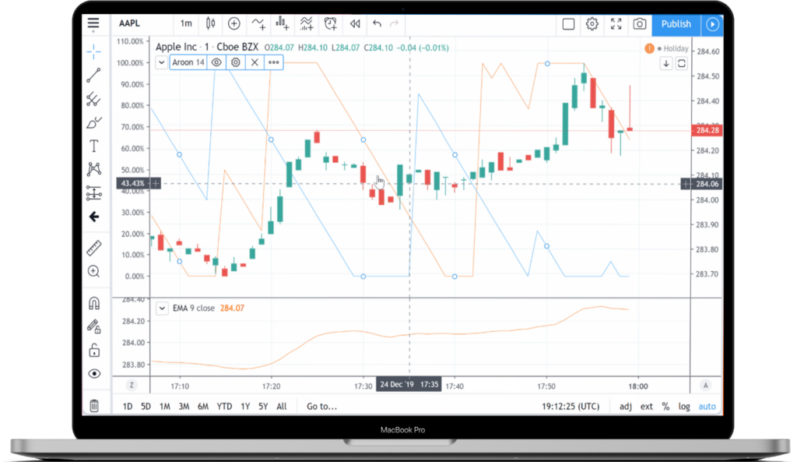Select the Text annotation tool
Image resolution: width=797 pixels, height=462 pixels.
[x=94, y=146]
